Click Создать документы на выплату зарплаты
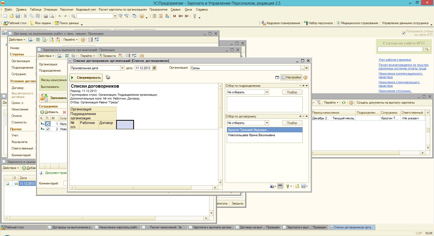This screenshot has width=434, height=236. click(385, 103)
